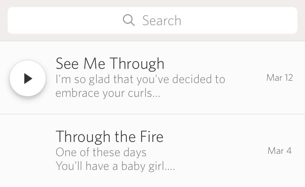Click the magnifying glass search icon
The image size is (305, 187).
pyautogui.click(x=129, y=20)
